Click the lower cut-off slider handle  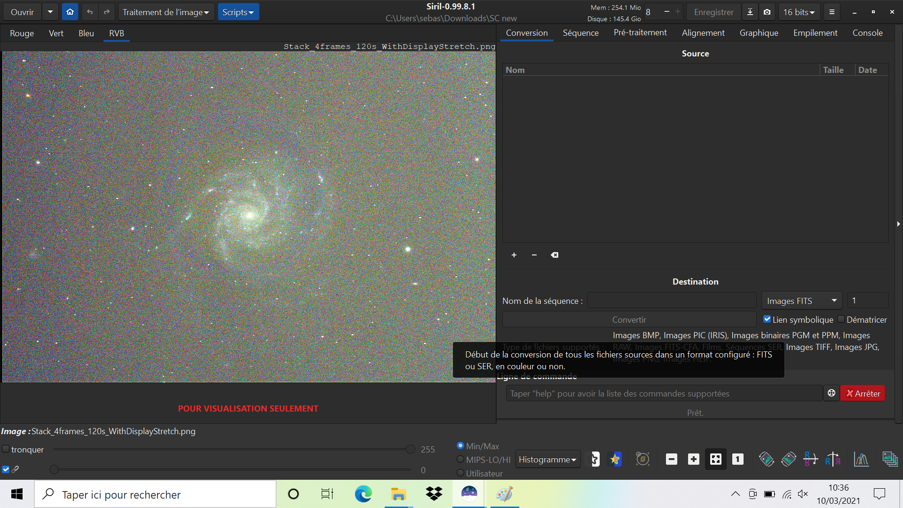tap(54, 469)
